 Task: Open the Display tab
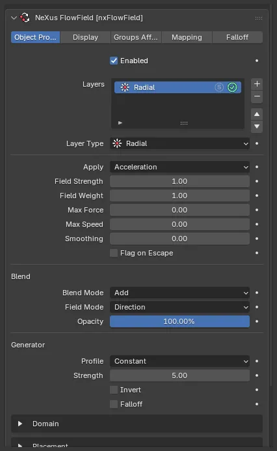[x=85, y=37]
